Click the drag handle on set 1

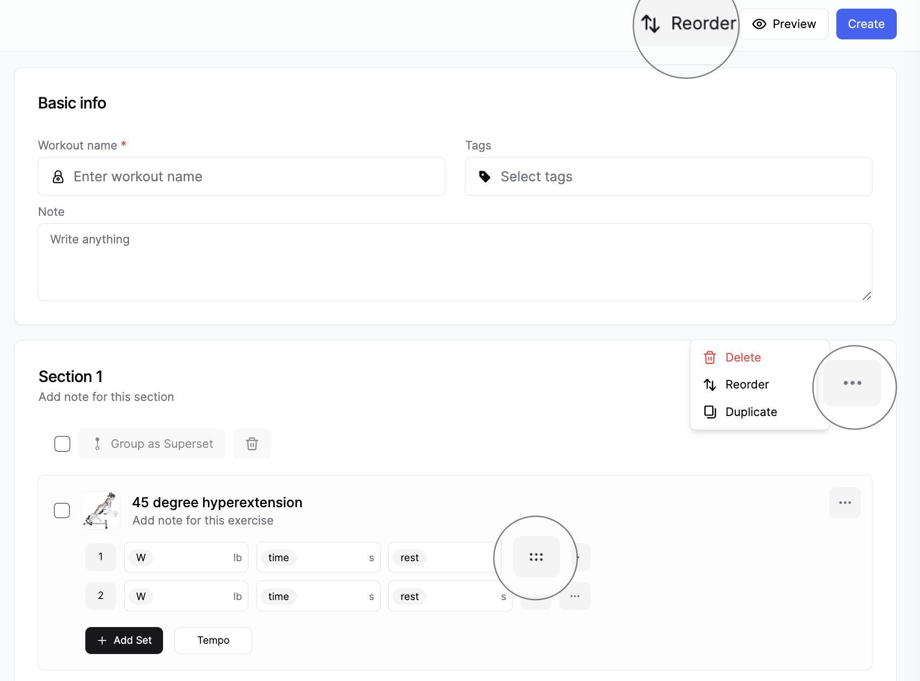(536, 557)
